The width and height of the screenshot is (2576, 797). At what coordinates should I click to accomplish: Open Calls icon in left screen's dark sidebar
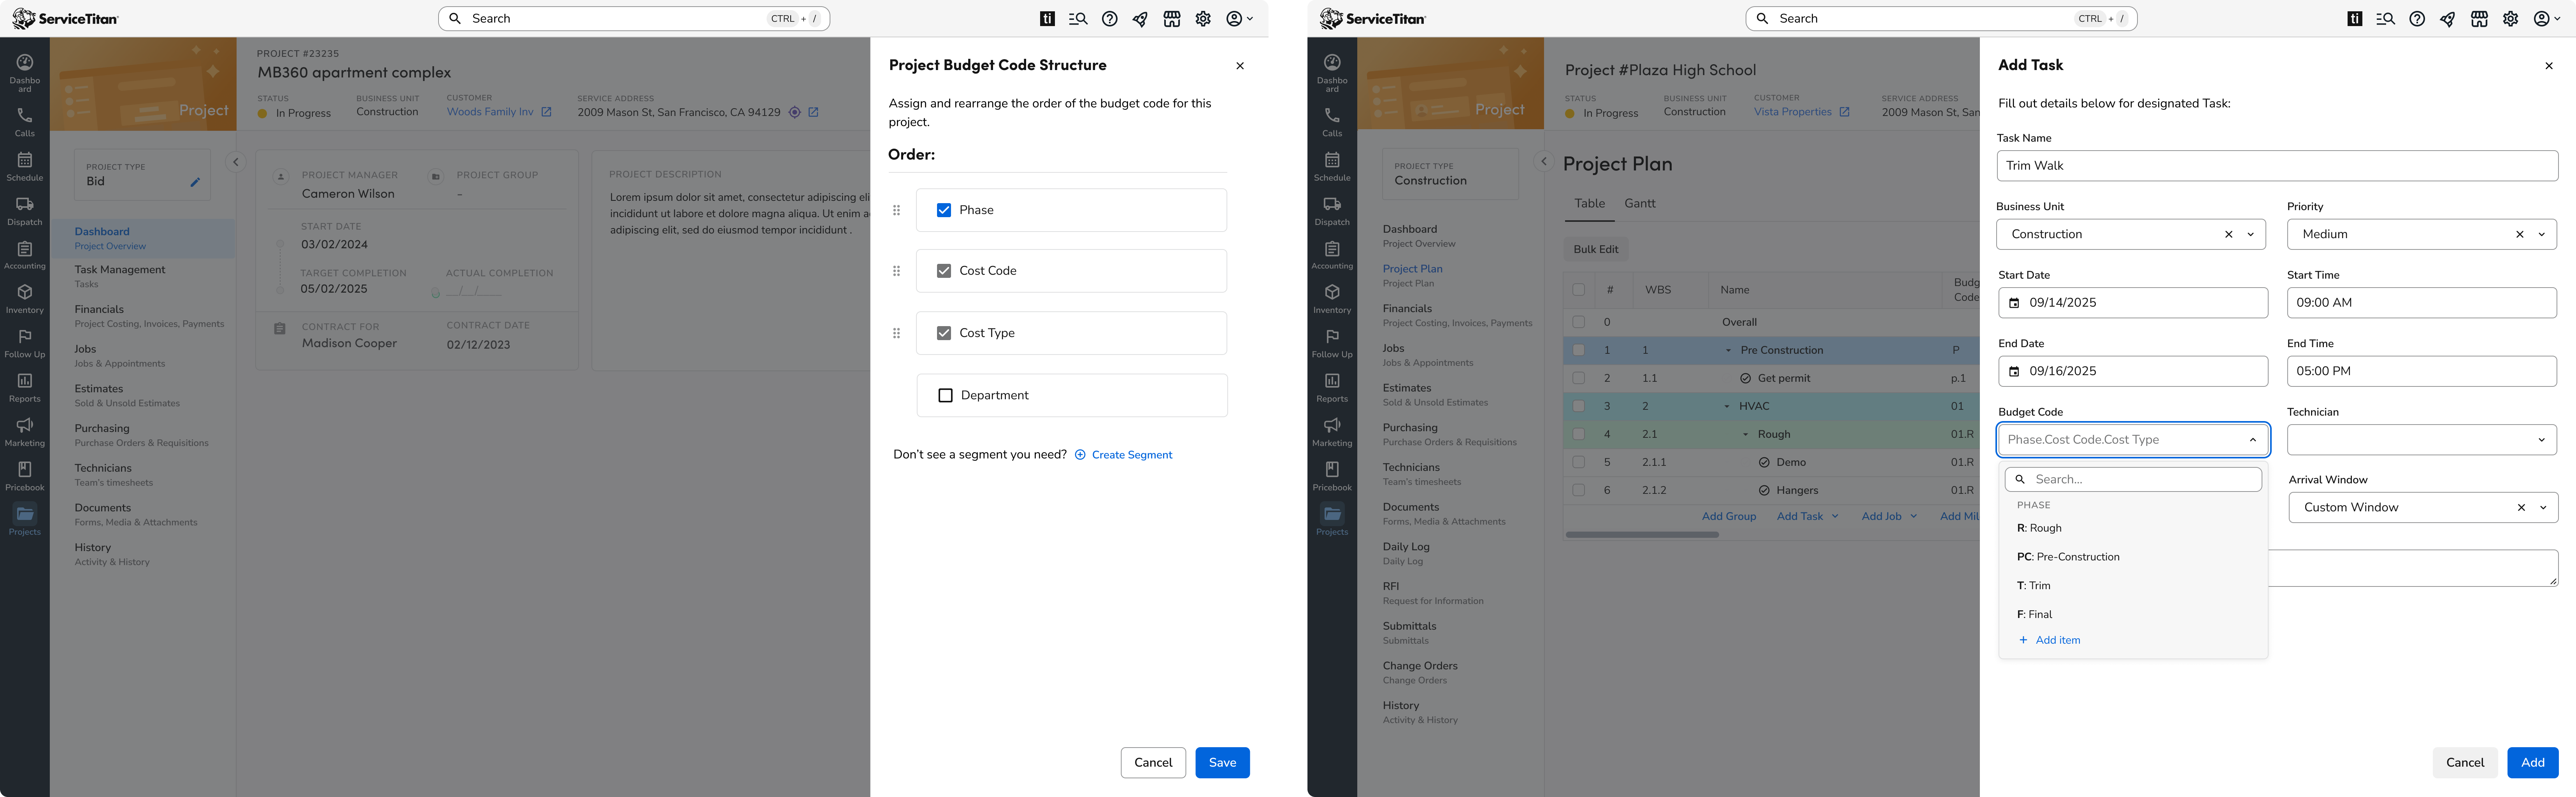click(25, 115)
